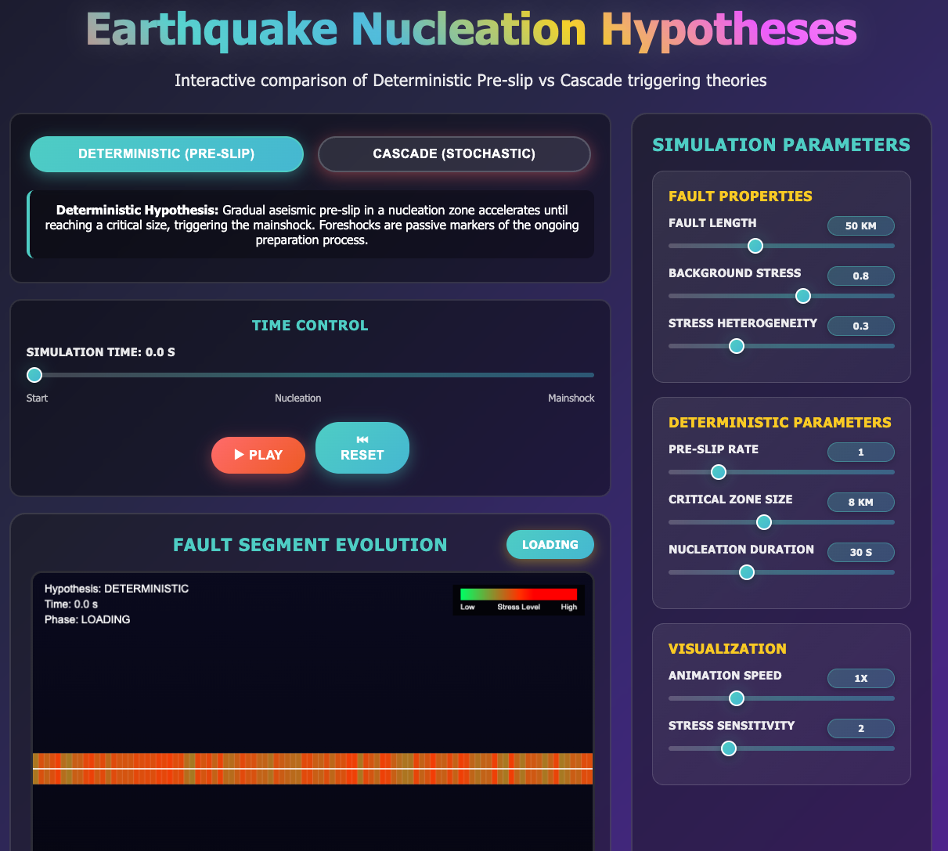This screenshot has height=851, width=948.
Task: Click the Loading phase status badge
Action: (550, 545)
